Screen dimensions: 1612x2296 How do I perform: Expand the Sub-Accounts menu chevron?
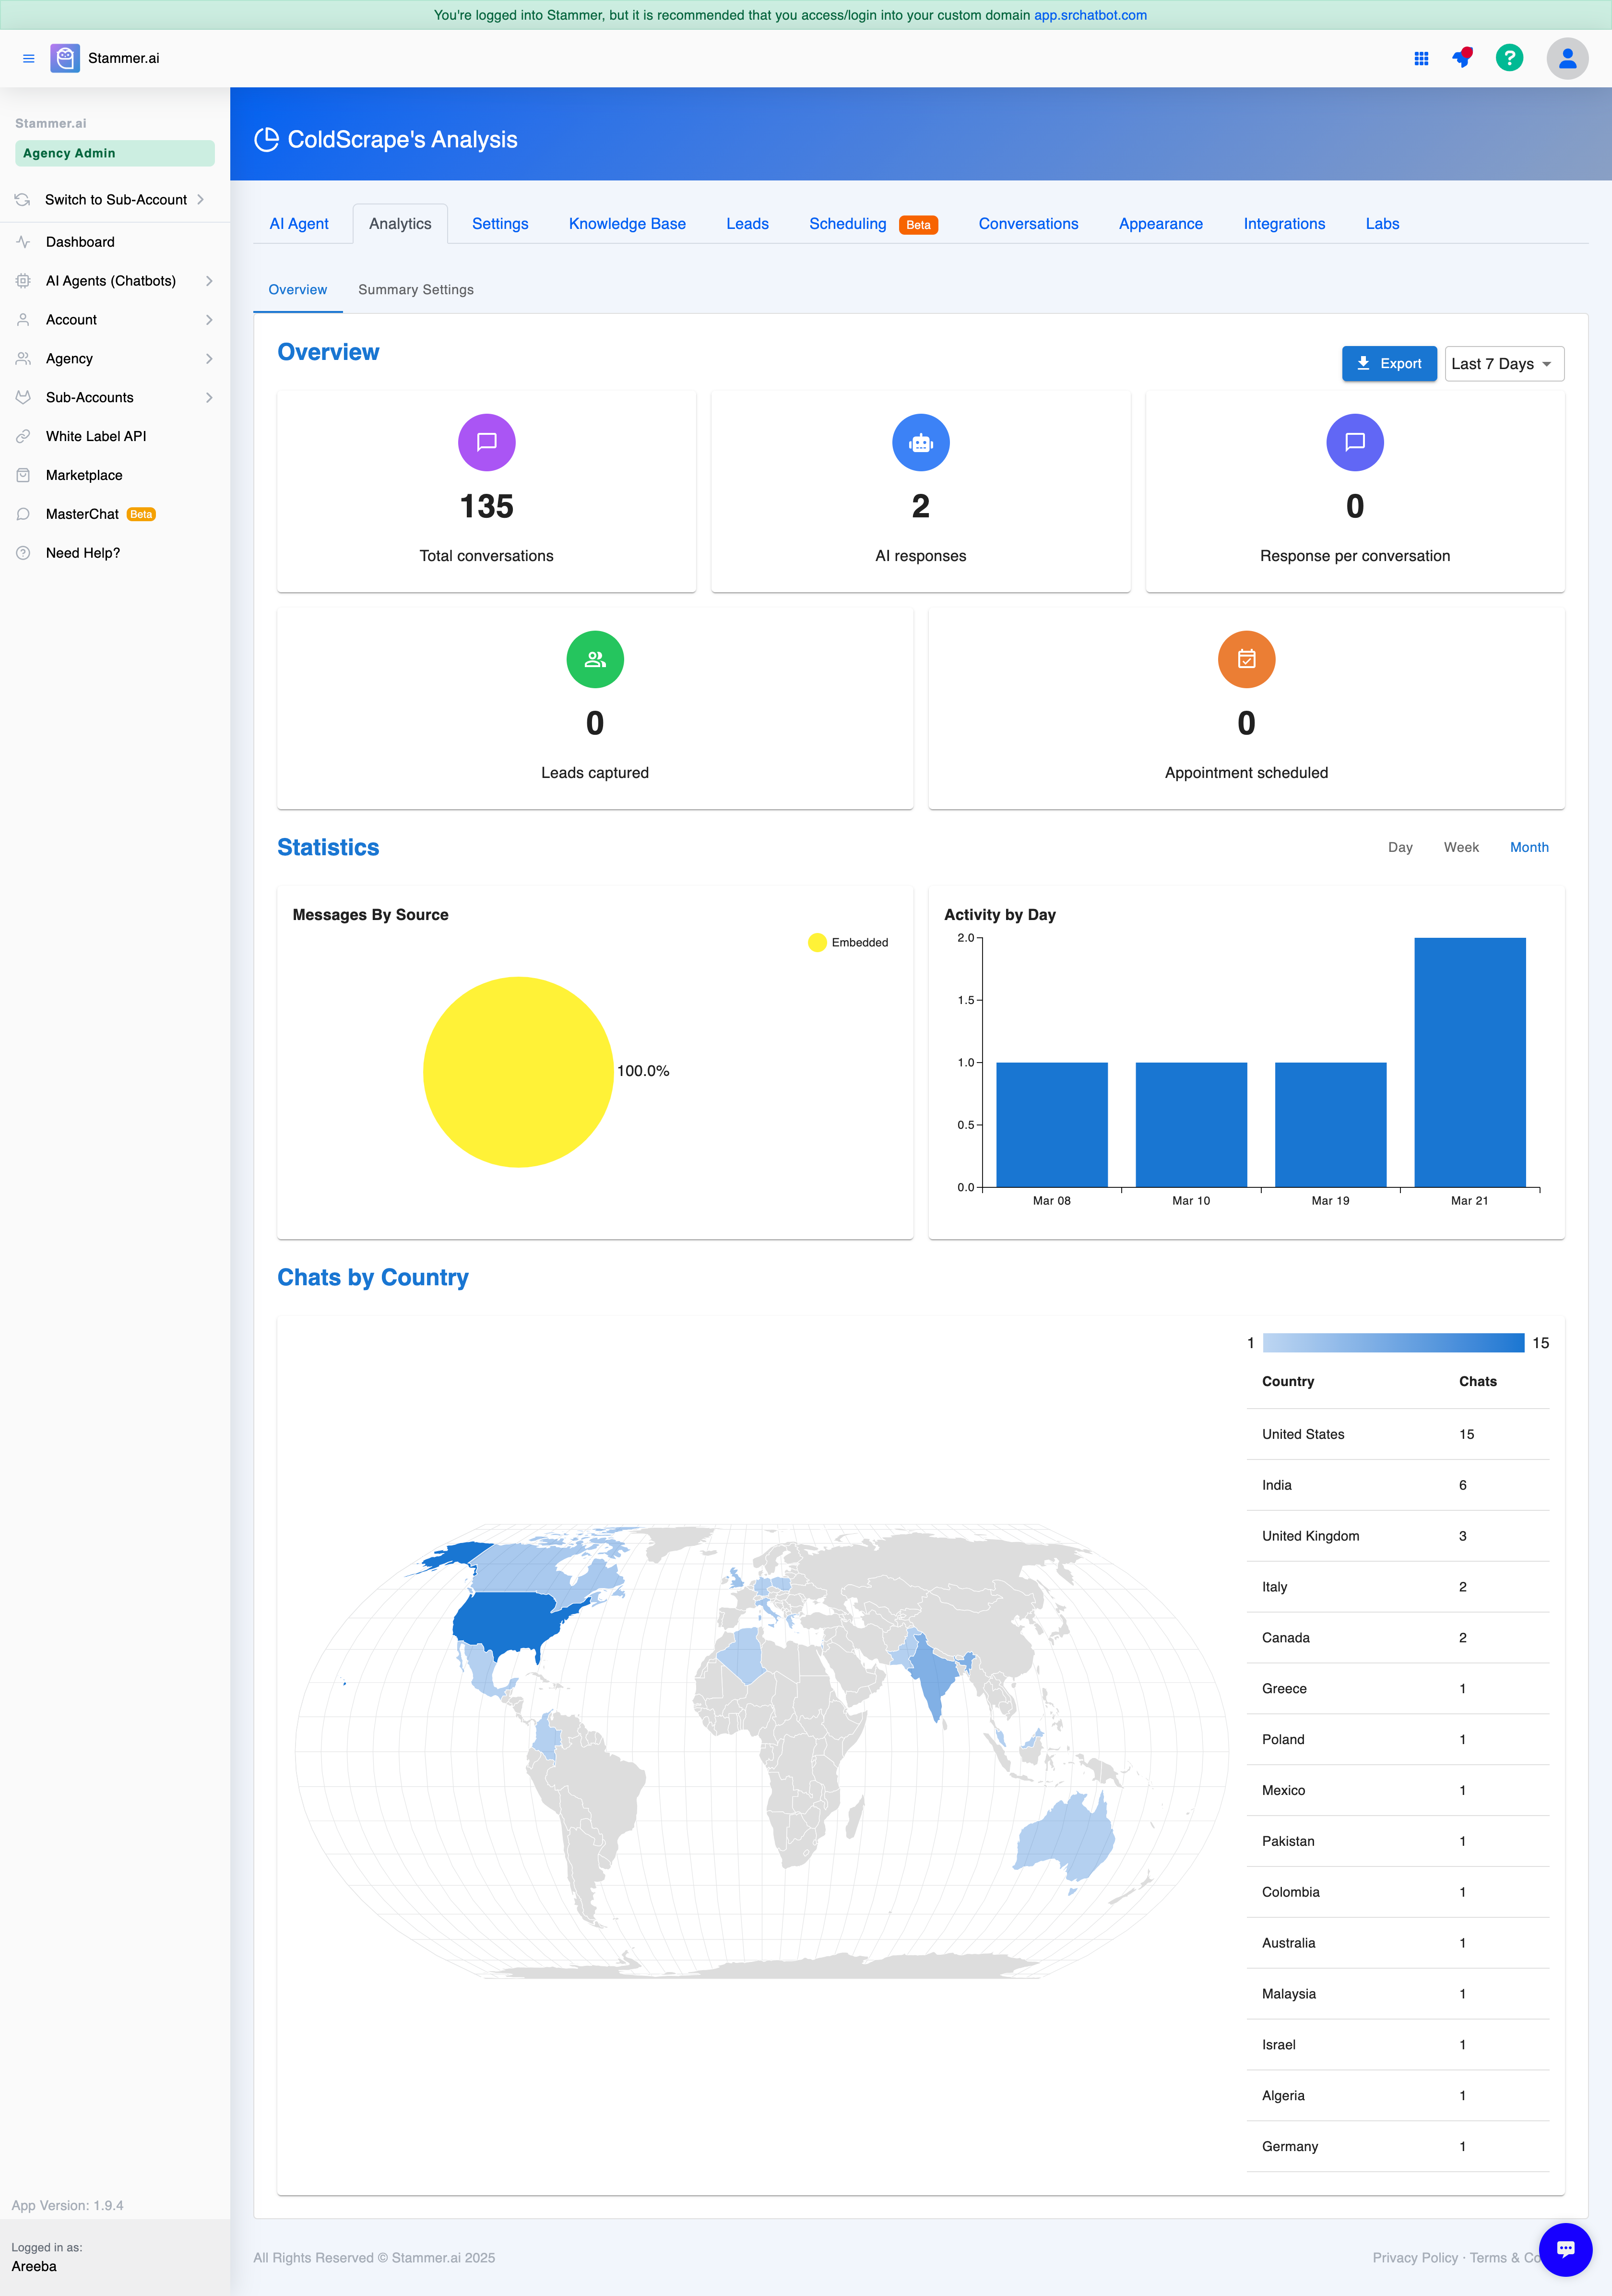tap(209, 398)
